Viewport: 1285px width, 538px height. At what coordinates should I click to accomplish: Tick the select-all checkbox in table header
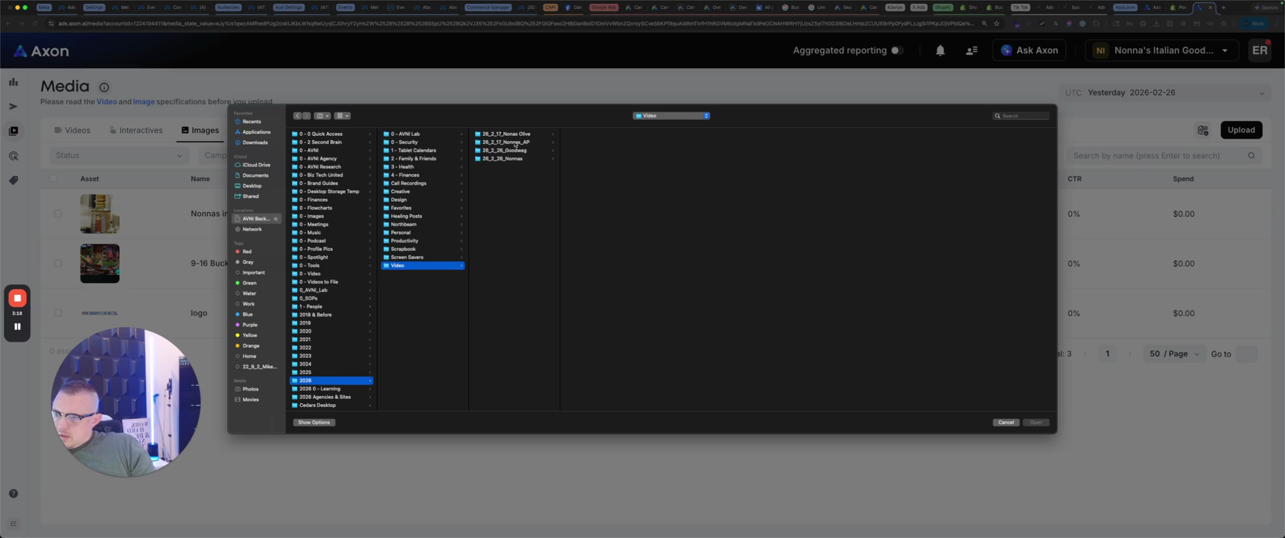(54, 179)
